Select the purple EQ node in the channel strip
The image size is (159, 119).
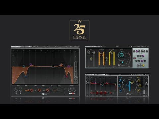point(95,82)
